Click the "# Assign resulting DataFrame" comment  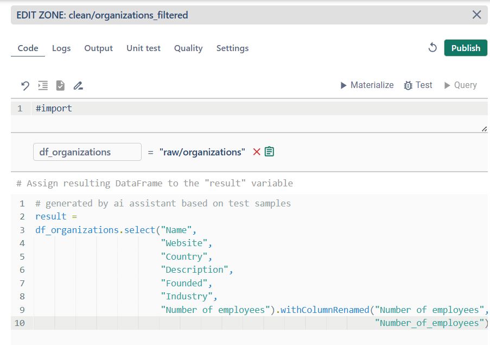click(x=155, y=183)
